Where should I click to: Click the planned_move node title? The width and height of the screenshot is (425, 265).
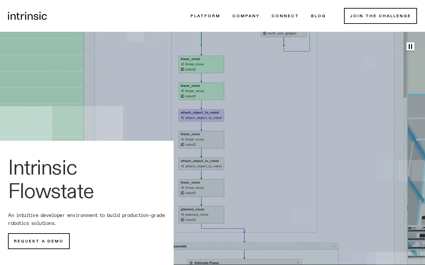(x=192, y=209)
